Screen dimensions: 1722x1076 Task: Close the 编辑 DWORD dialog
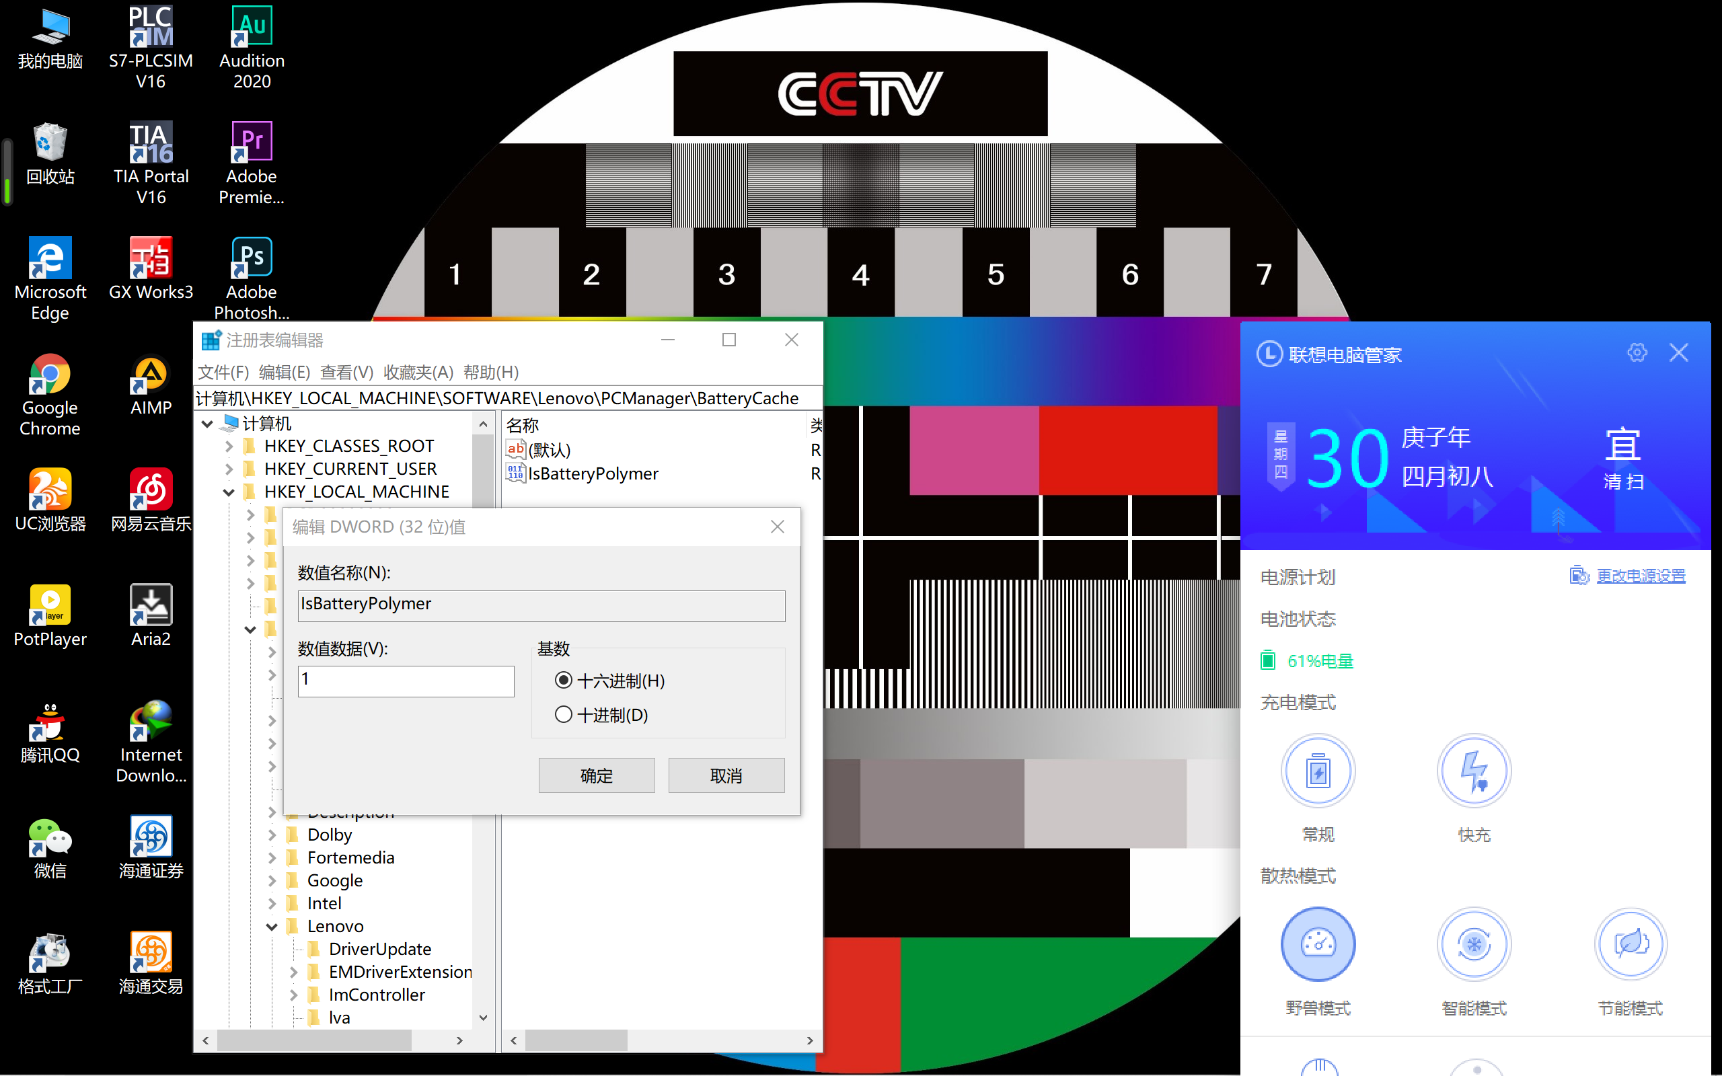777,527
